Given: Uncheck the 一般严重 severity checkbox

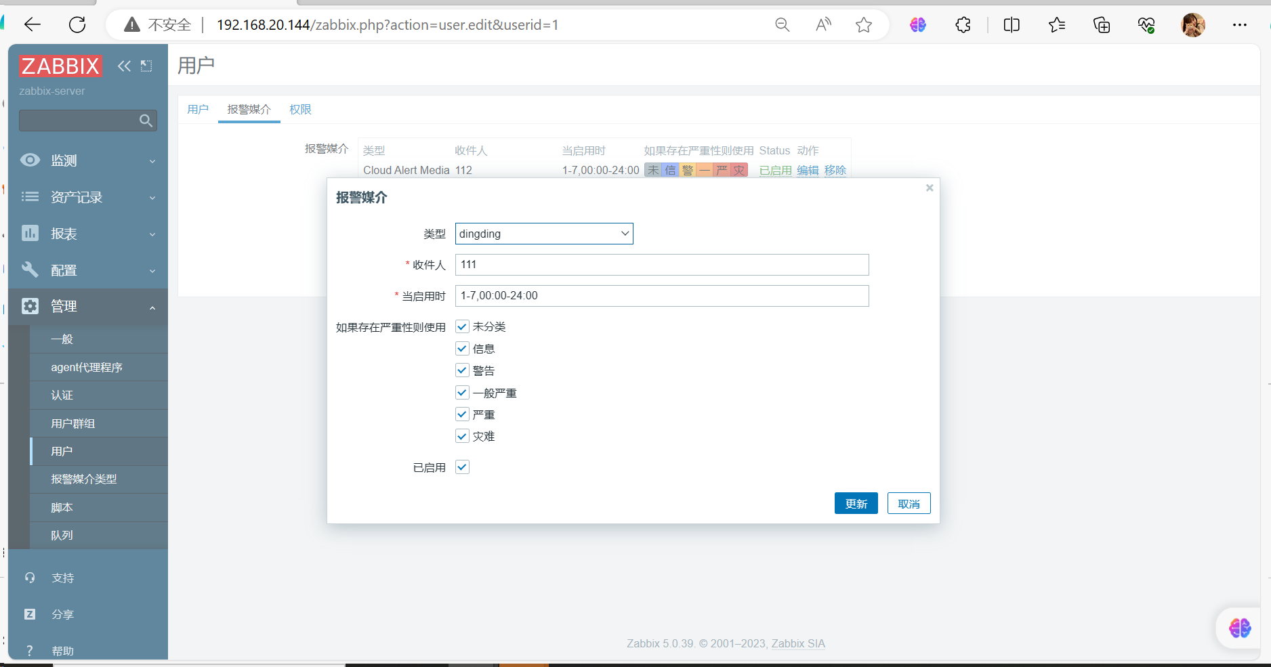Looking at the screenshot, I should coord(462,393).
